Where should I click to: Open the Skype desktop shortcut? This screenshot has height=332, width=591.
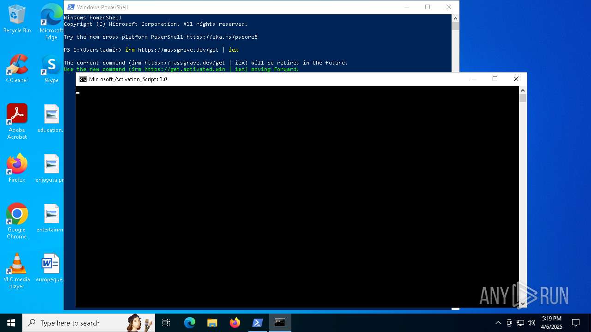coord(51,69)
